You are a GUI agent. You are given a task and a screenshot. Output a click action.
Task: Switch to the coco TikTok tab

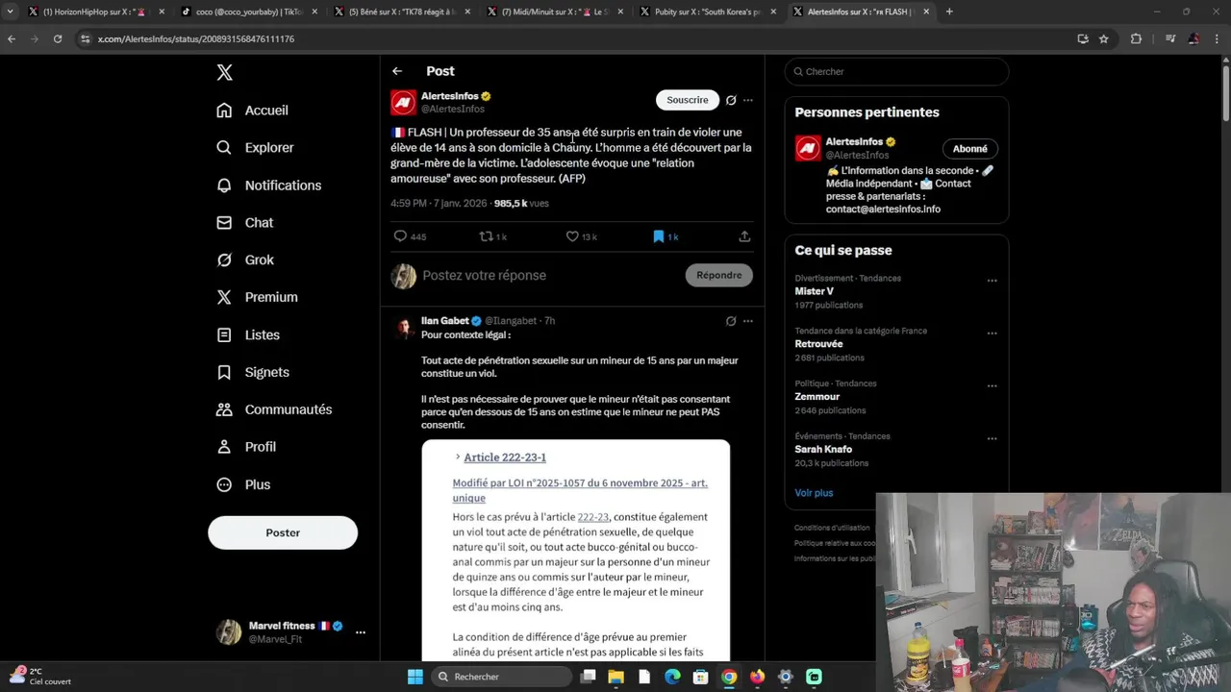click(x=248, y=12)
